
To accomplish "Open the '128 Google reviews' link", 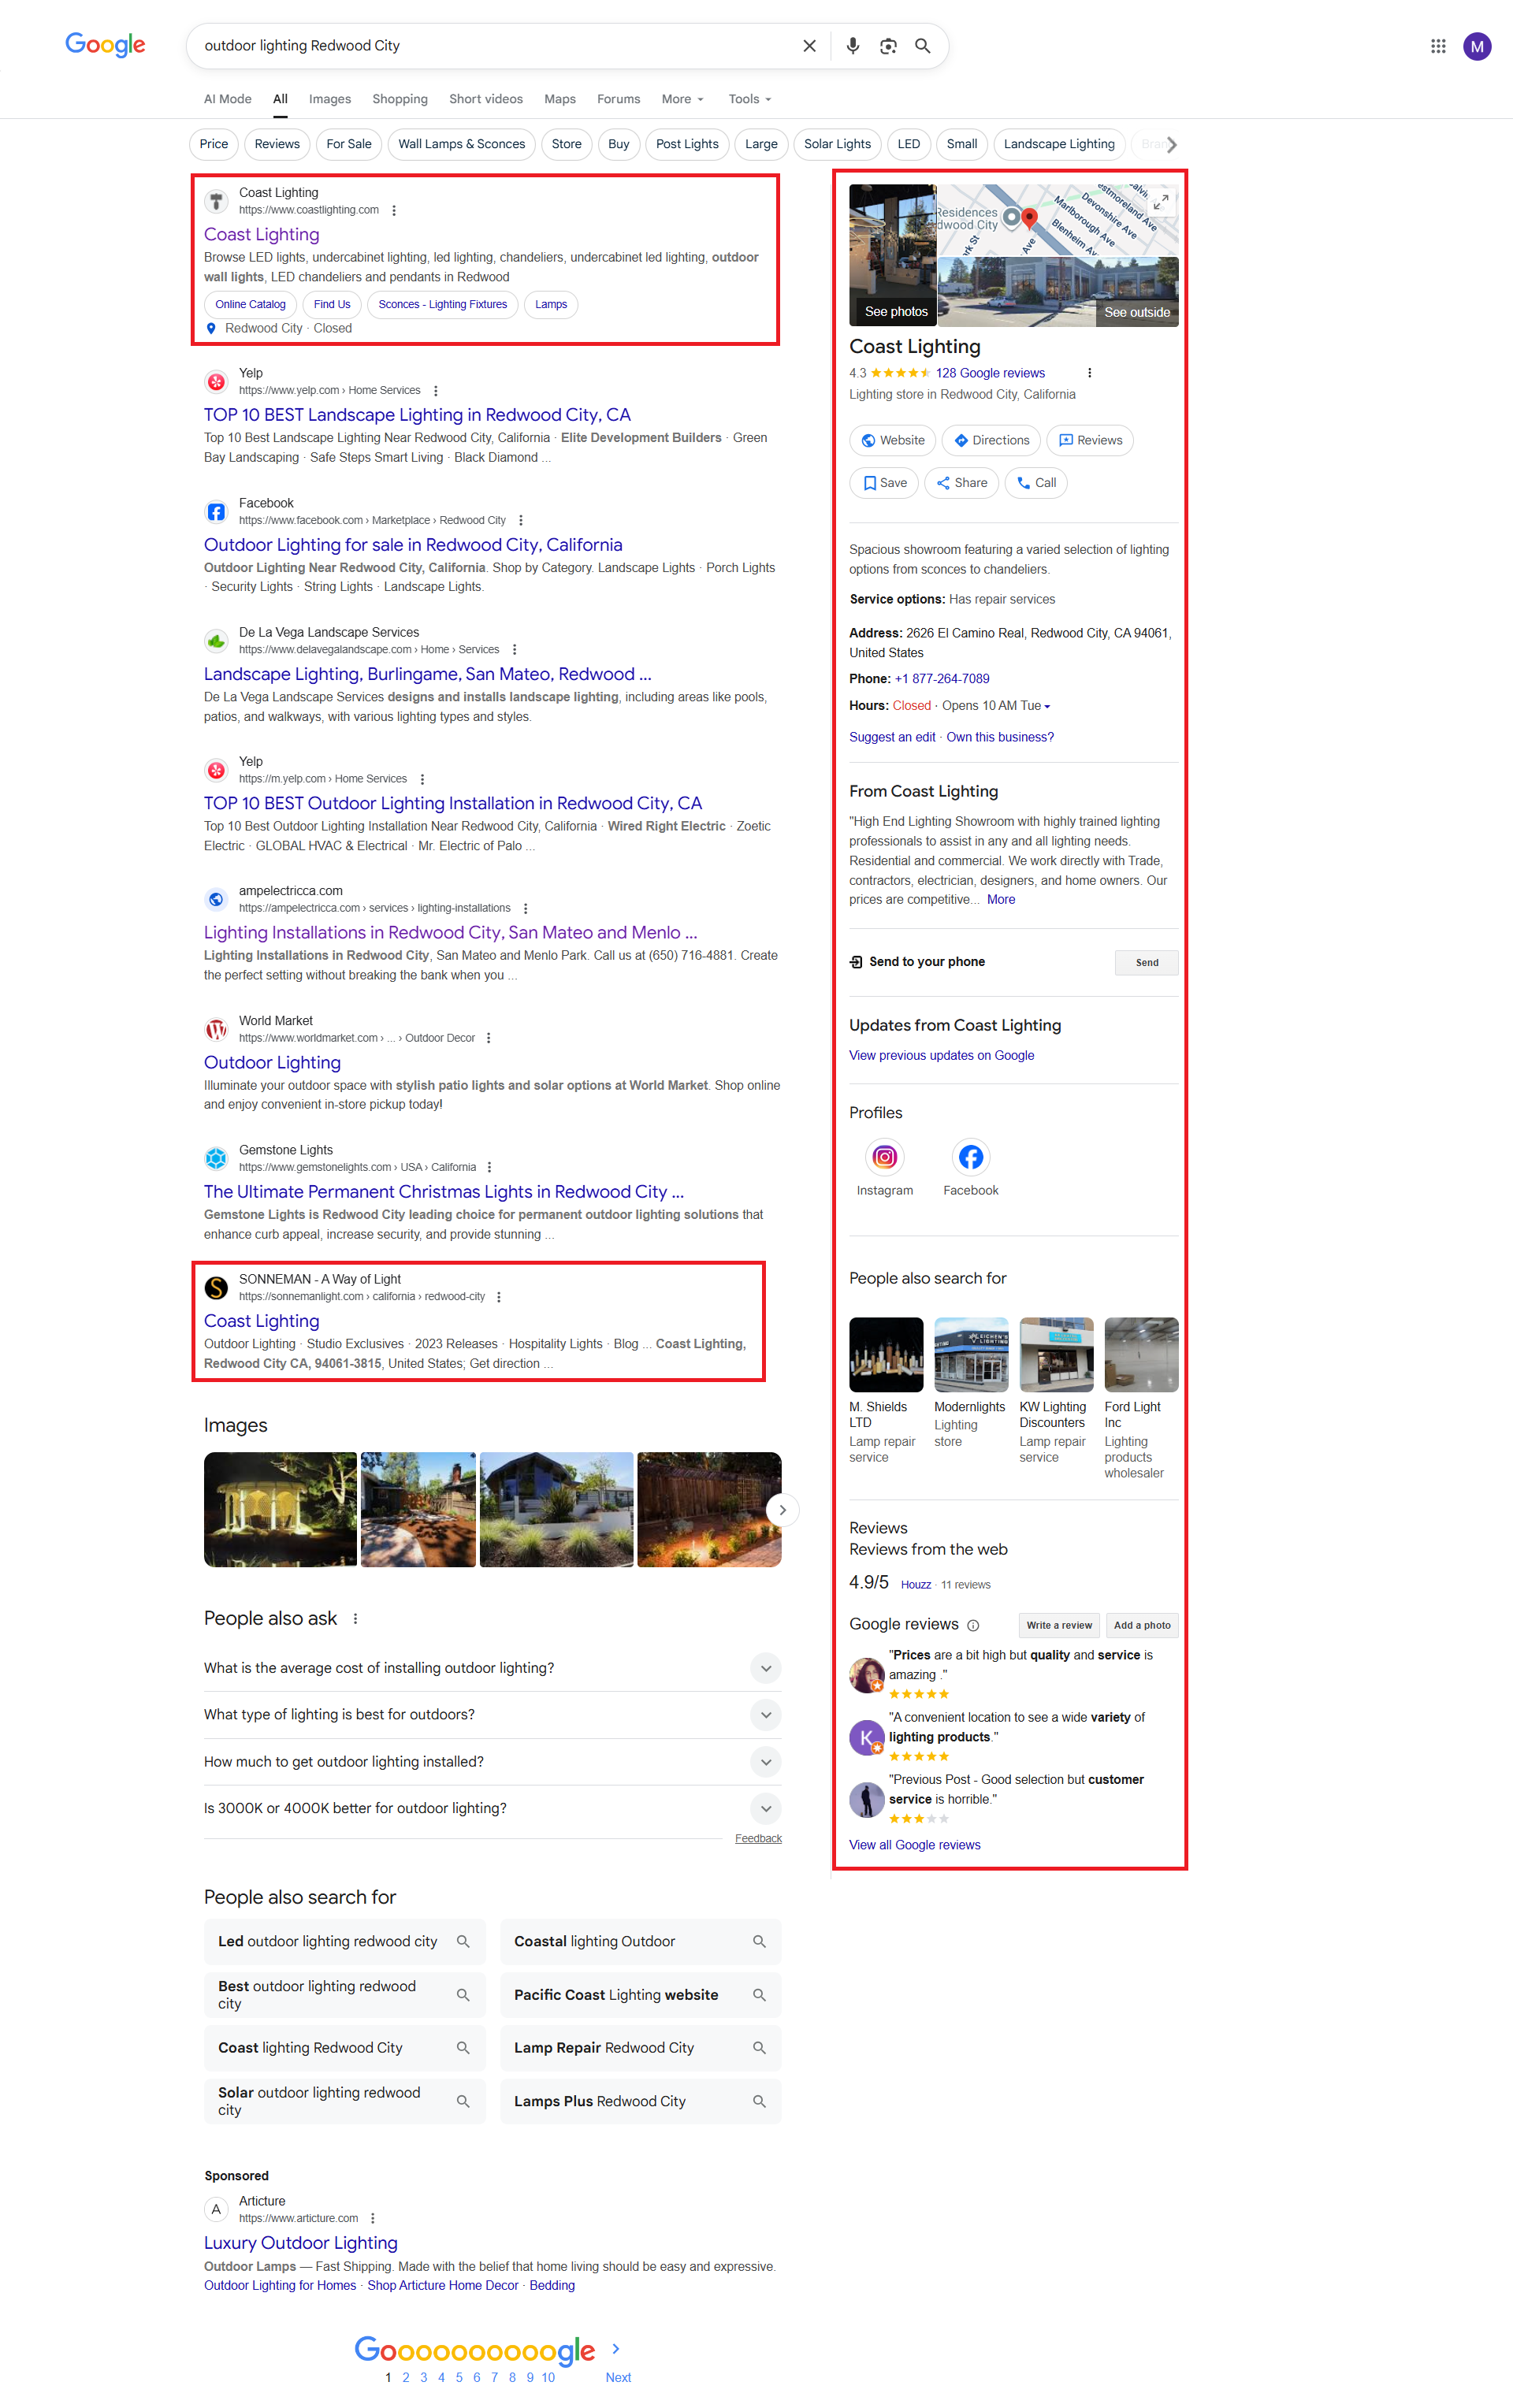I will point(990,373).
